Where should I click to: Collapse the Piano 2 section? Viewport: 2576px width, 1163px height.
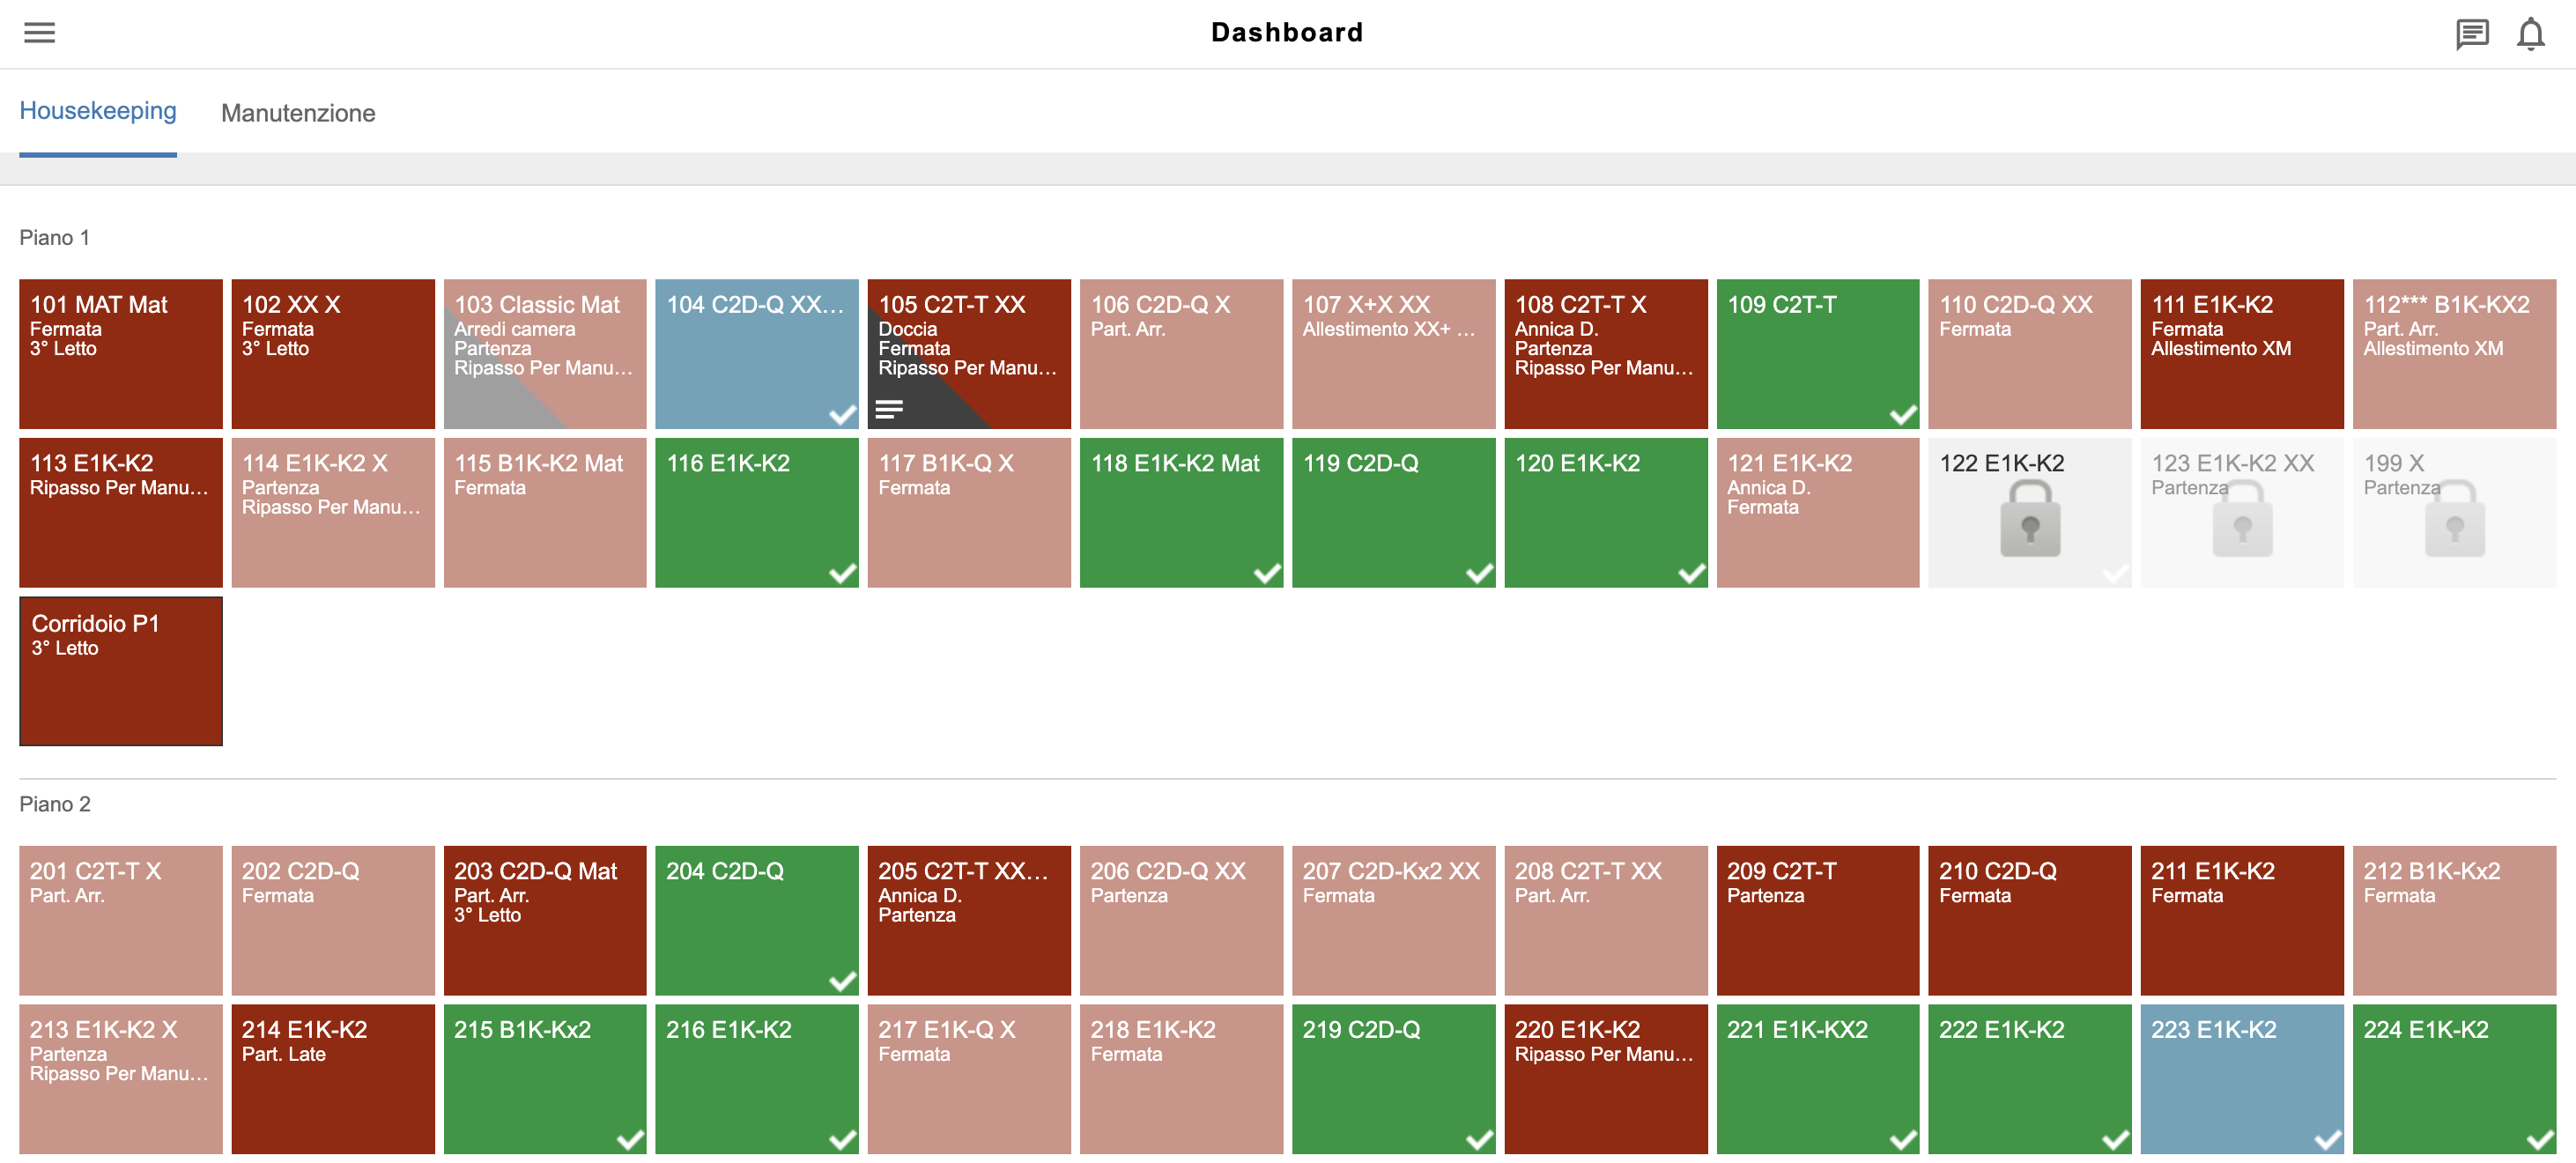[53, 803]
